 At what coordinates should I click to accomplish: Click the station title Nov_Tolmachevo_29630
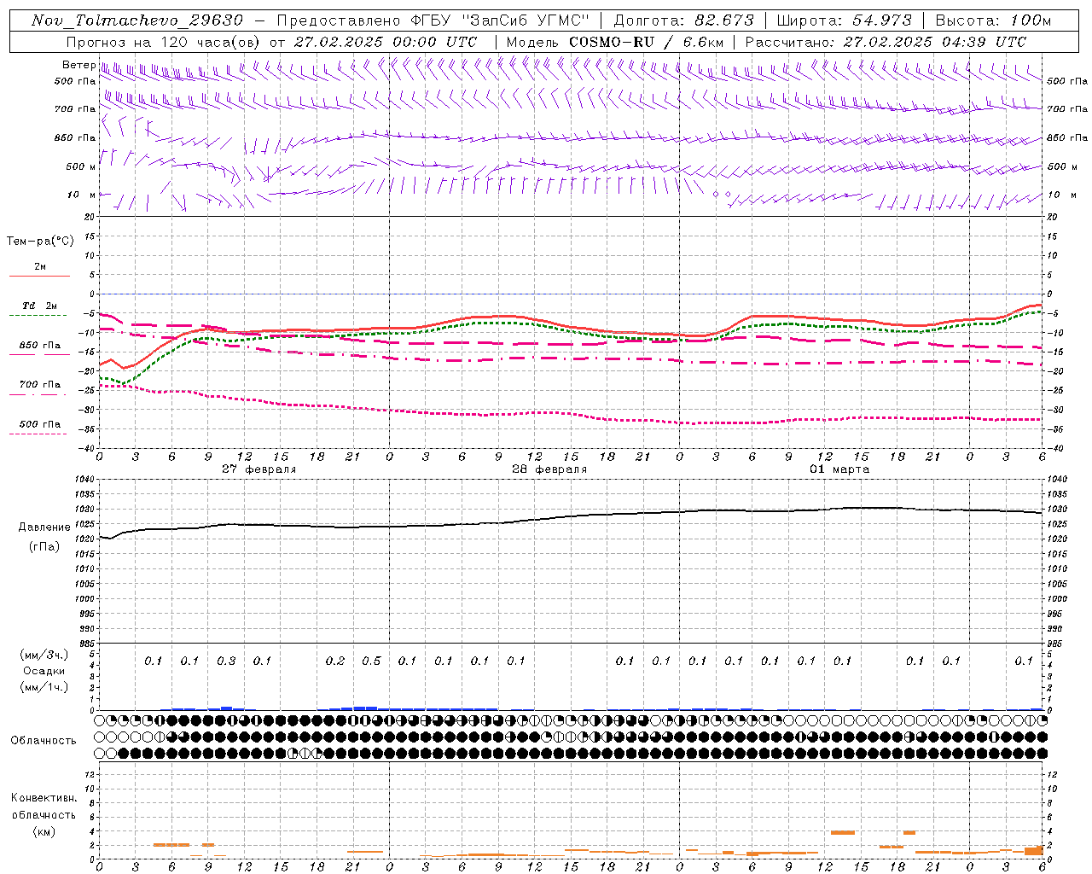point(137,20)
